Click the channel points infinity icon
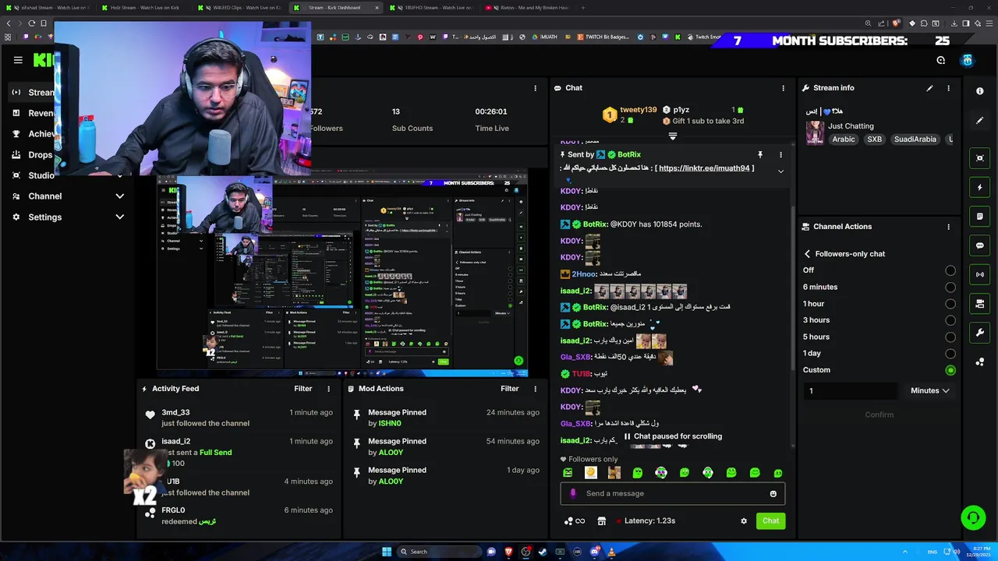Viewport: 998px width, 561px height. [x=575, y=520]
